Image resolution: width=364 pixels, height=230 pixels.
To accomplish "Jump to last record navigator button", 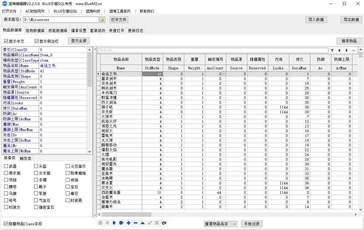I will click(x=121, y=223).
